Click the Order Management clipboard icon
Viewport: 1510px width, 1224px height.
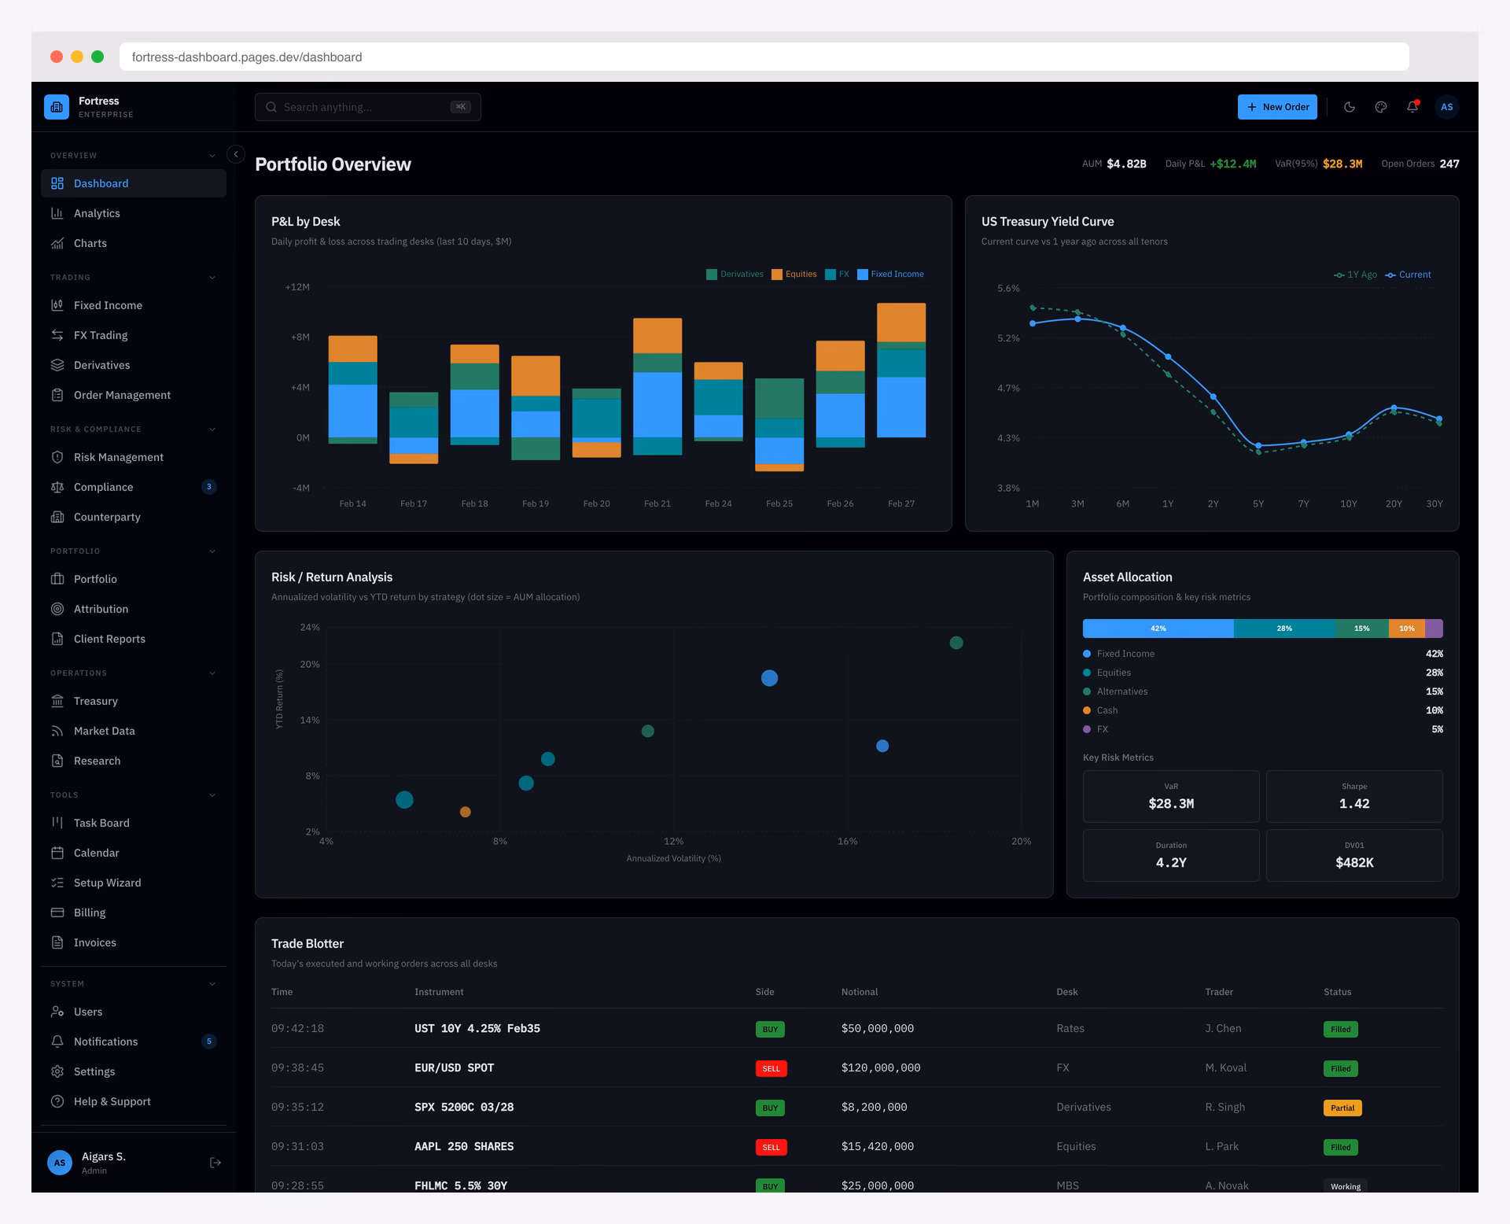[57, 395]
